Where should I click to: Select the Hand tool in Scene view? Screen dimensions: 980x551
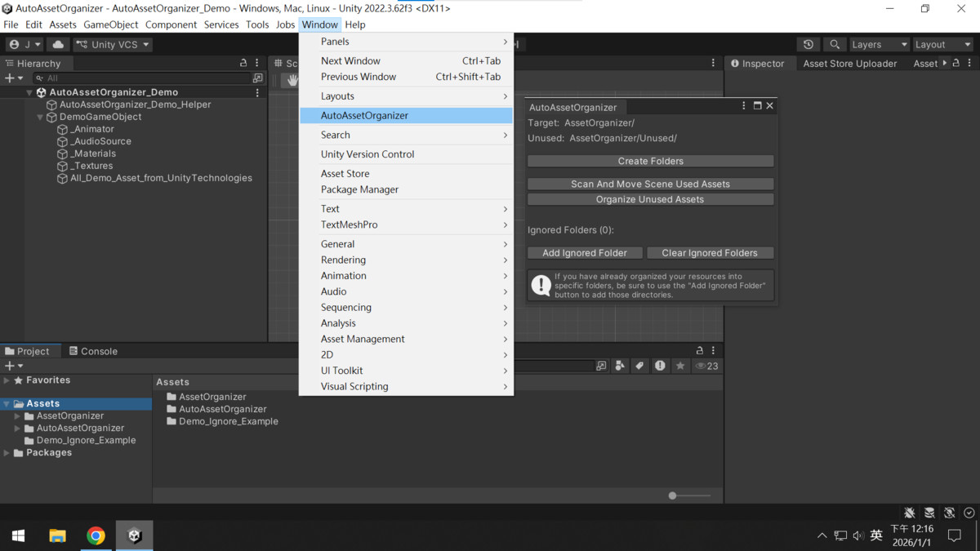coord(292,80)
